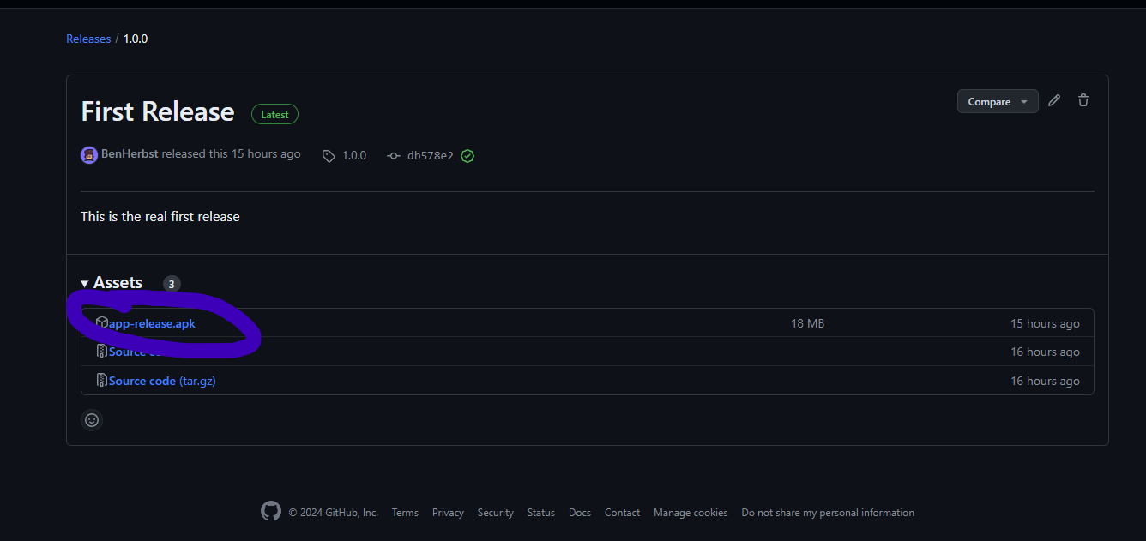
Task: Click Manage cookies in footer
Action: (690, 513)
